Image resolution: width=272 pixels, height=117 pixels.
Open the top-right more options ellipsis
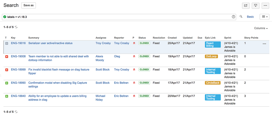pyautogui.click(x=265, y=5)
